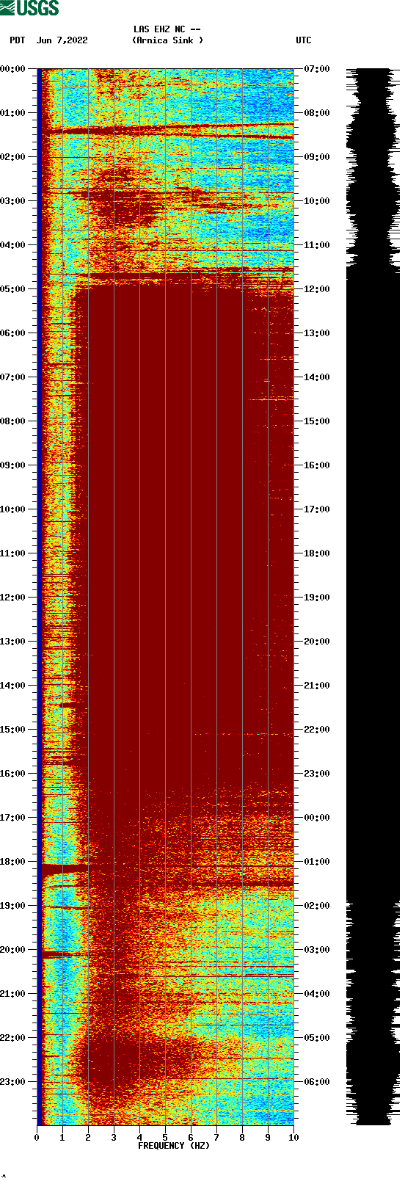This screenshot has width=405, height=1184.
Task: Click the PDT time label '18:00'
Action: point(13,862)
